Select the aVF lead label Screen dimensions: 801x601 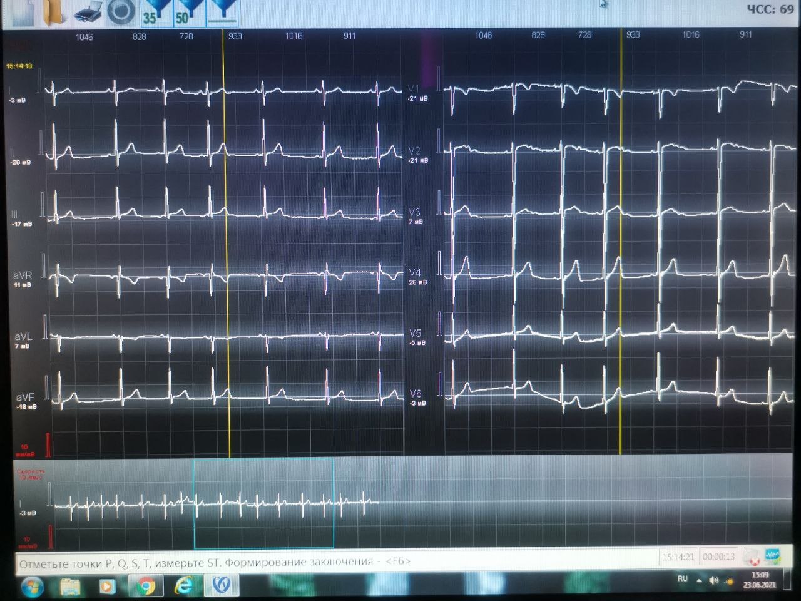25,398
